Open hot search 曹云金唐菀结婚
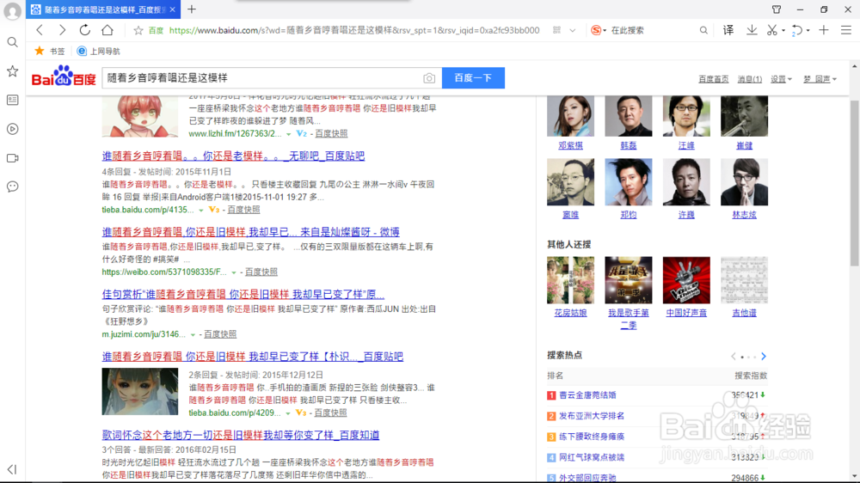This screenshot has width=860, height=483. (587, 395)
